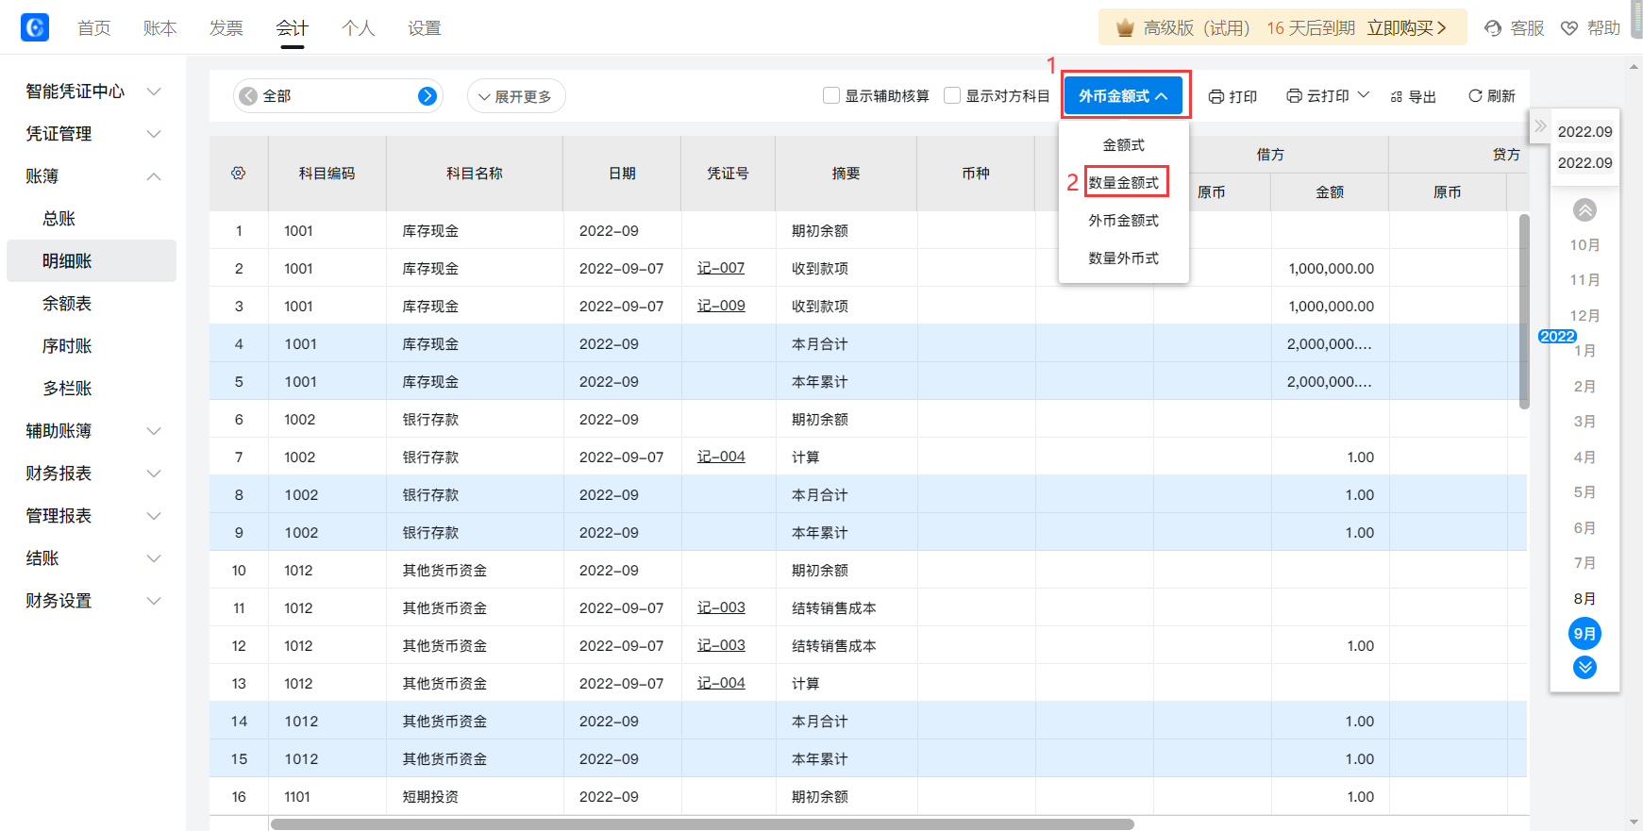Jump up with the round up-arrow icon

pyautogui.click(x=1584, y=209)
